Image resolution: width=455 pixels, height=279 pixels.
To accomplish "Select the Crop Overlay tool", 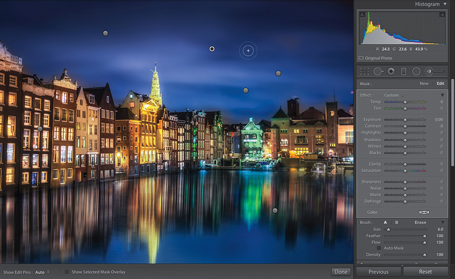I will tap(364, 71).
